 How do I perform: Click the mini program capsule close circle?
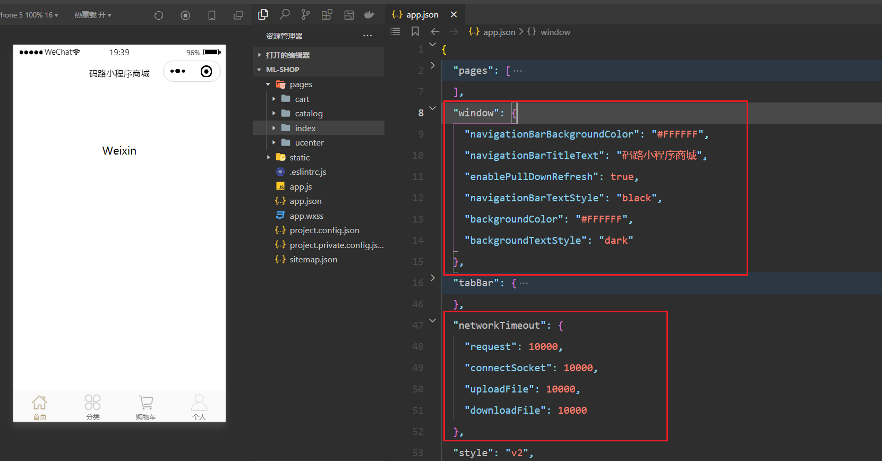(207, 71)
